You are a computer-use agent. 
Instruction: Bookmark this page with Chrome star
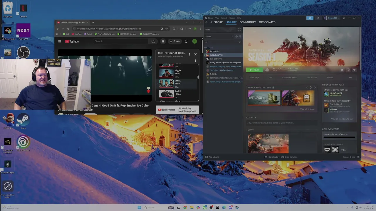coord(167,29)
